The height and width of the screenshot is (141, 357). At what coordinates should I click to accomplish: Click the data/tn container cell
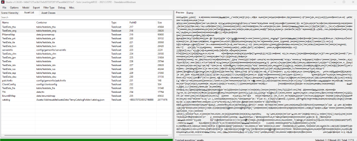tap(40, 92)
